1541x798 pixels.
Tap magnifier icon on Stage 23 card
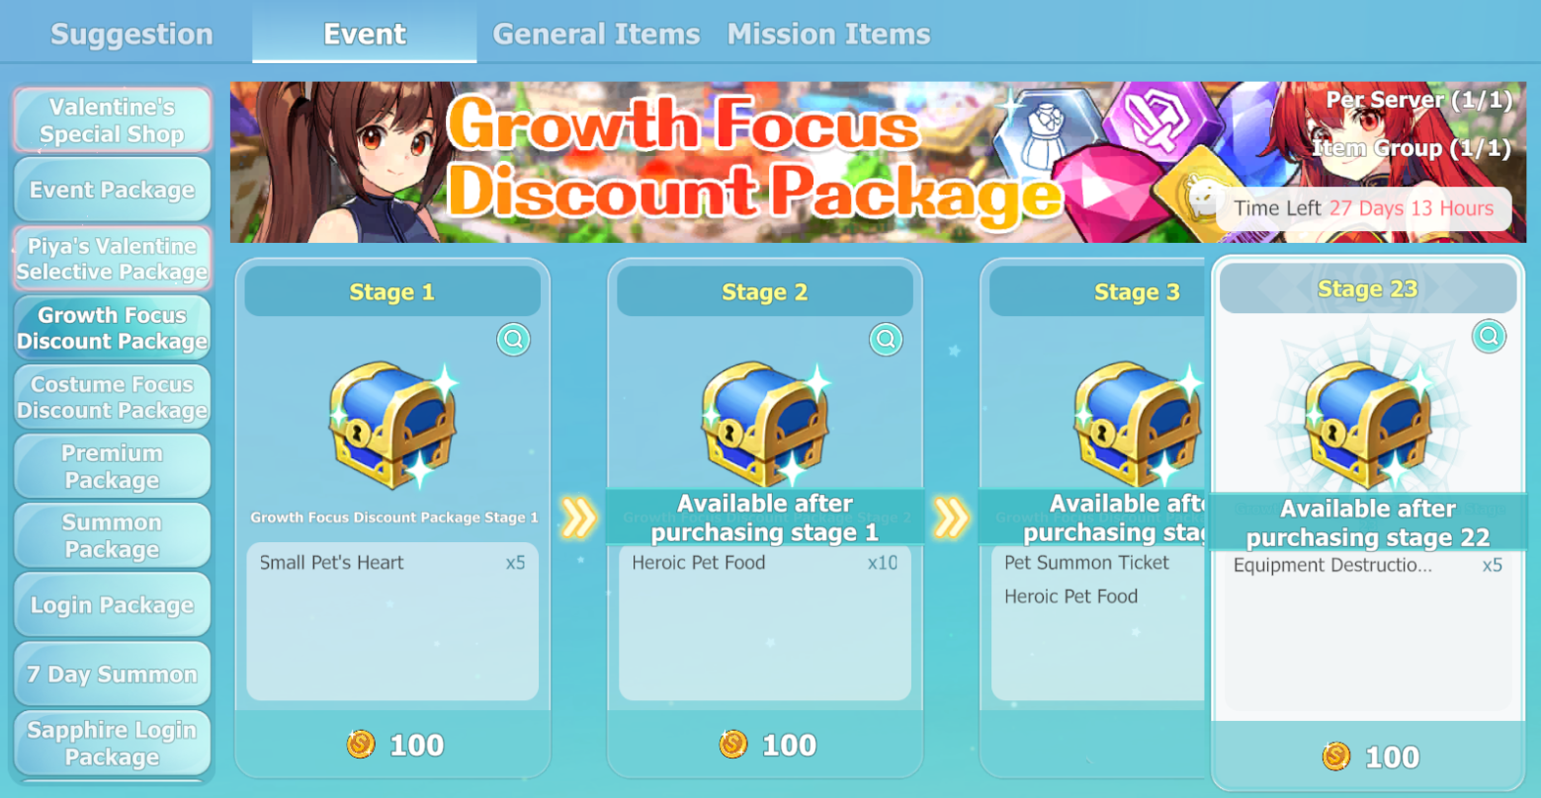click(x=1489, y=336)
